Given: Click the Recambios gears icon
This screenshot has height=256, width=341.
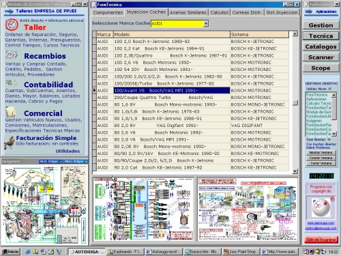Looking at the screenshot, I should pyautogui.click(x=12, y=55).
